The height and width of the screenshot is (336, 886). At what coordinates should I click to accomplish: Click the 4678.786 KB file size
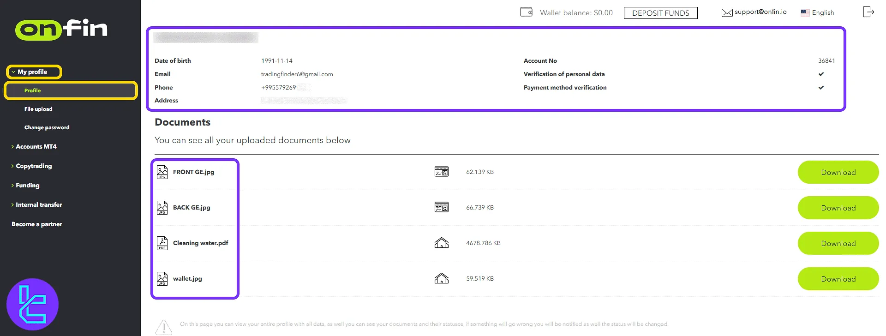coord(483,243)
